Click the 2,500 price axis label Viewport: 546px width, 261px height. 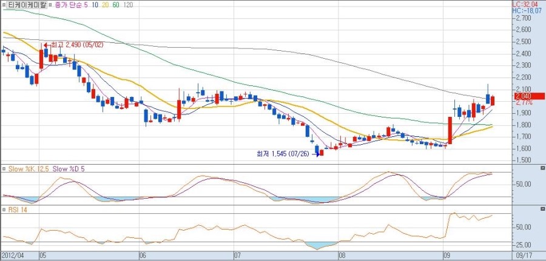click(x=524, y=42)
